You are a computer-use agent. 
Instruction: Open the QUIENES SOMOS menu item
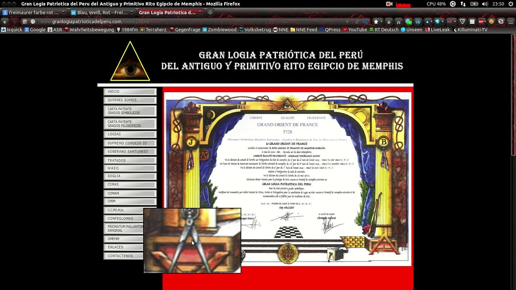[x=130, y=100]
